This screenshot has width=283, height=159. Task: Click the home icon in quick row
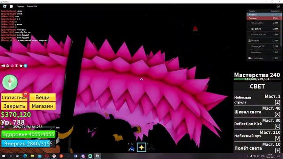click(21, 66)
